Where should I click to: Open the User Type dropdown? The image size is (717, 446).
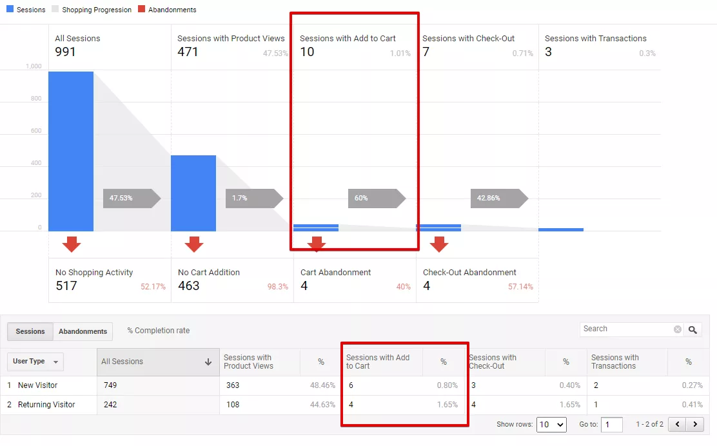click(35, 362)
